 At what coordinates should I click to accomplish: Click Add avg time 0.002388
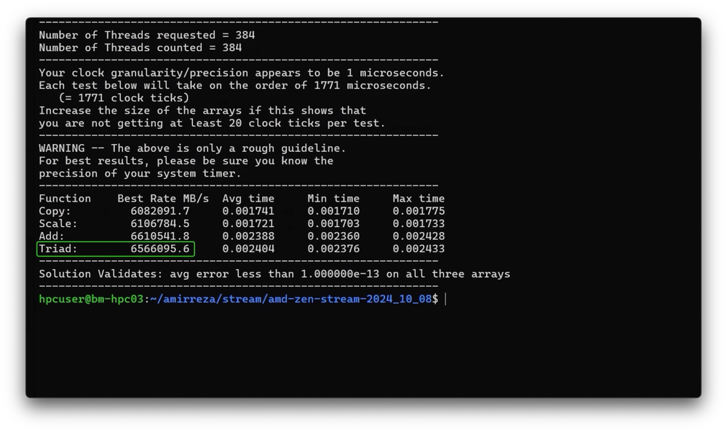[x=248, y=236]
